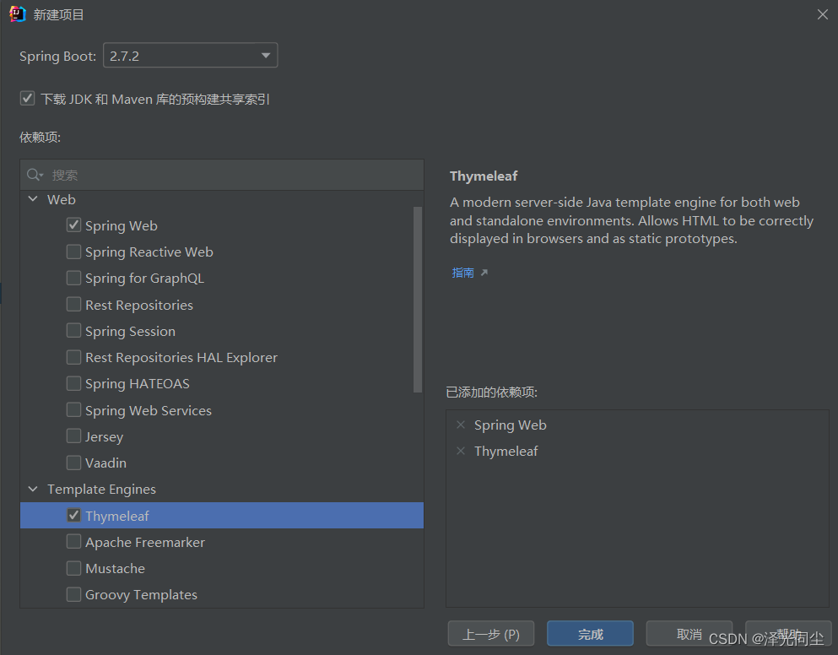Click the 完成 button
838x655 pixels.
pyautogui.click(x=590, y=634)
